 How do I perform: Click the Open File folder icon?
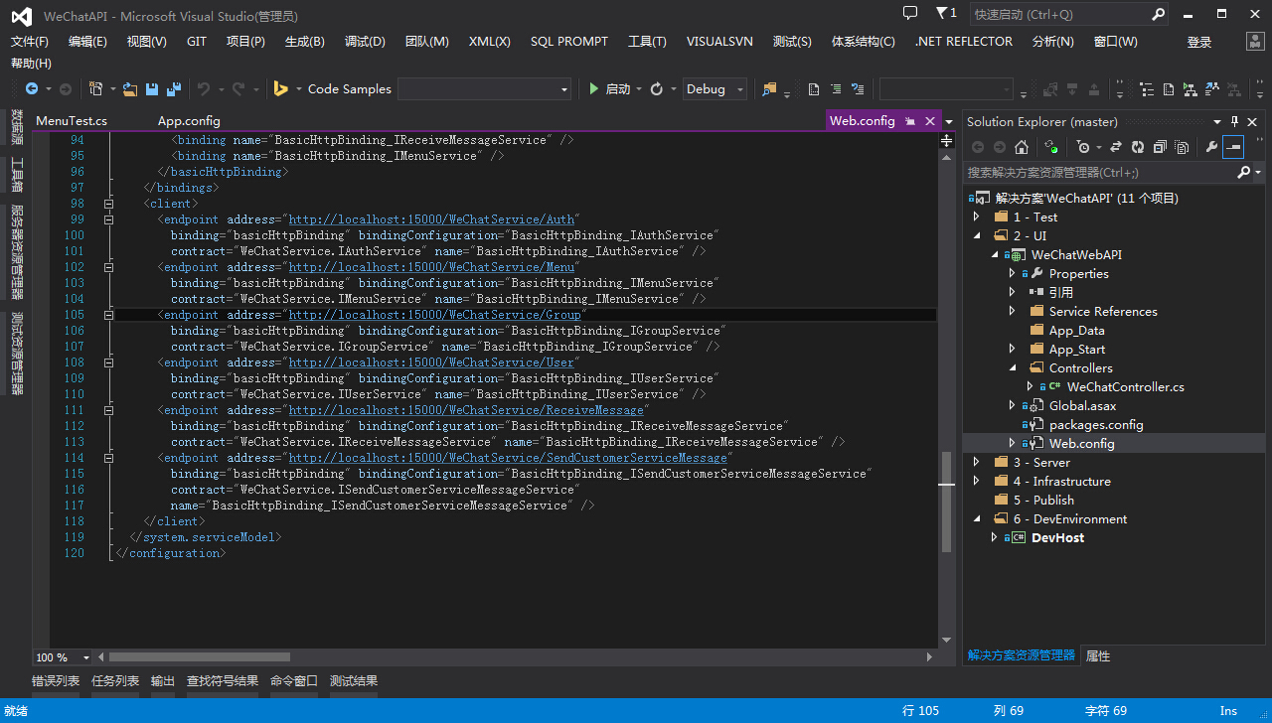pyautogui.click(x=130, y=88)
